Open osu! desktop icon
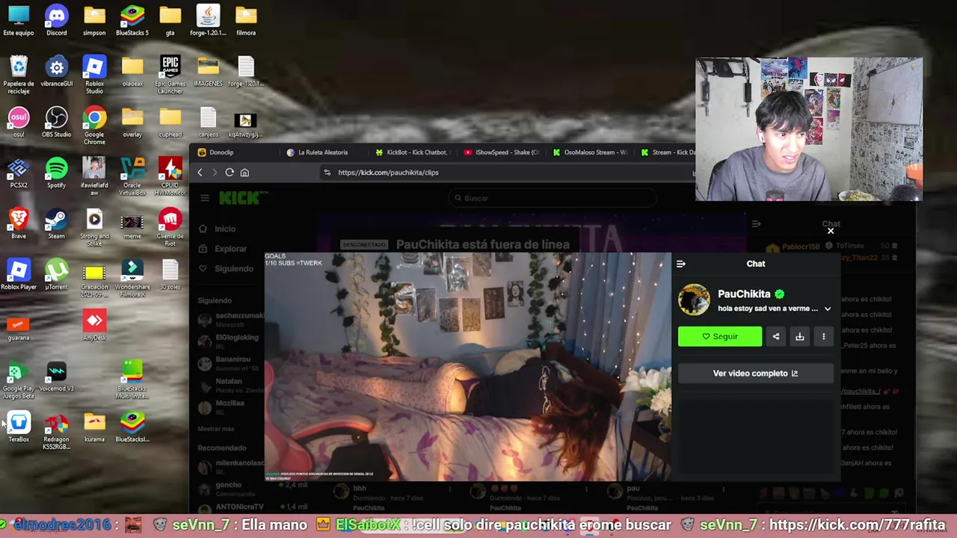Viewport: 957px width, 538px height. [x=19, y=122]
